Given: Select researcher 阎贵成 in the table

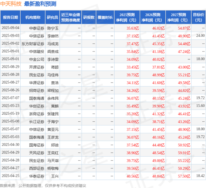Looking at the screenshot, I should pyautogui.click(x=53, y=51).
